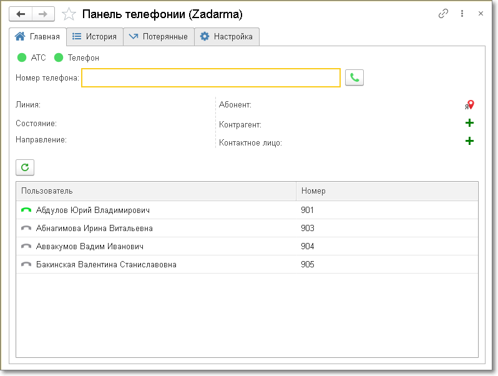Select the Главная tab
Screen dimensions: 498x376
click(38, 37)
